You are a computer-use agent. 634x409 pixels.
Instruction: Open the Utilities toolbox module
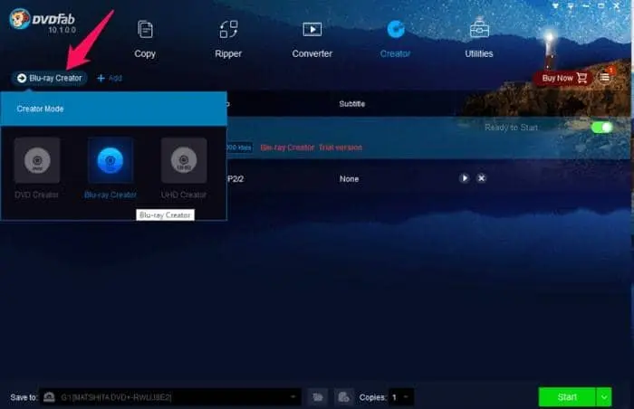479,39
